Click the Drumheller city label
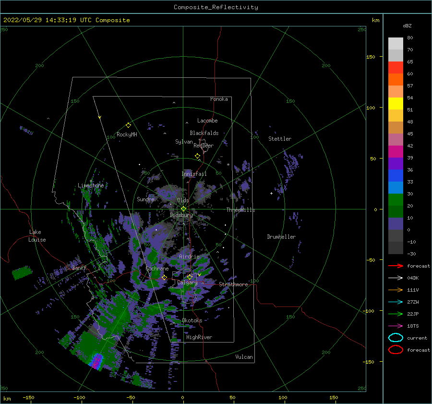 coord(281,237)
